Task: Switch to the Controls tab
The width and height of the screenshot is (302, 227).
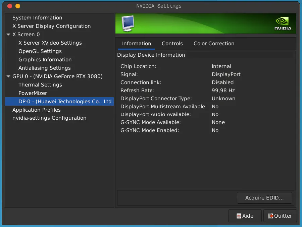Action: 172,44
